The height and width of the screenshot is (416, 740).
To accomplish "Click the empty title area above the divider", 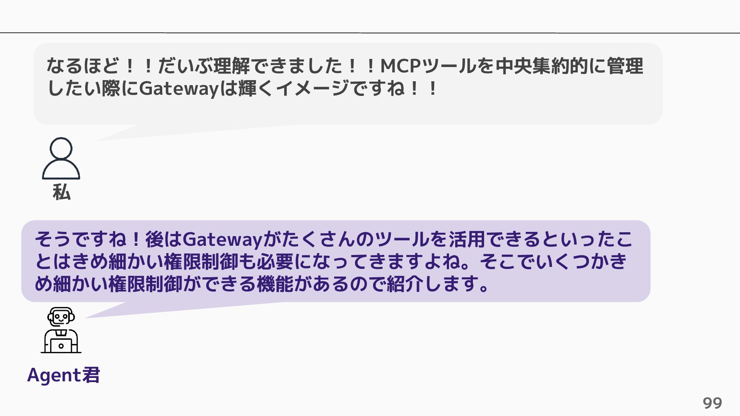I will coord(370,16).
